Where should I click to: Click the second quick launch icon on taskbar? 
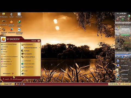click(19, 84)
